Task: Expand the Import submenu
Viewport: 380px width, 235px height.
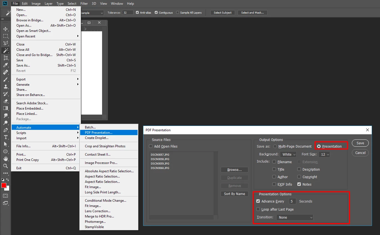Action: click(46, 138)
